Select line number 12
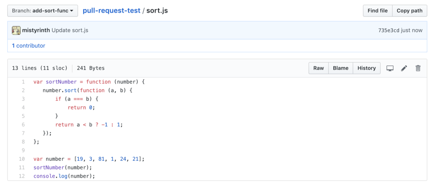The image size is (432, 189). pos(22,176)
